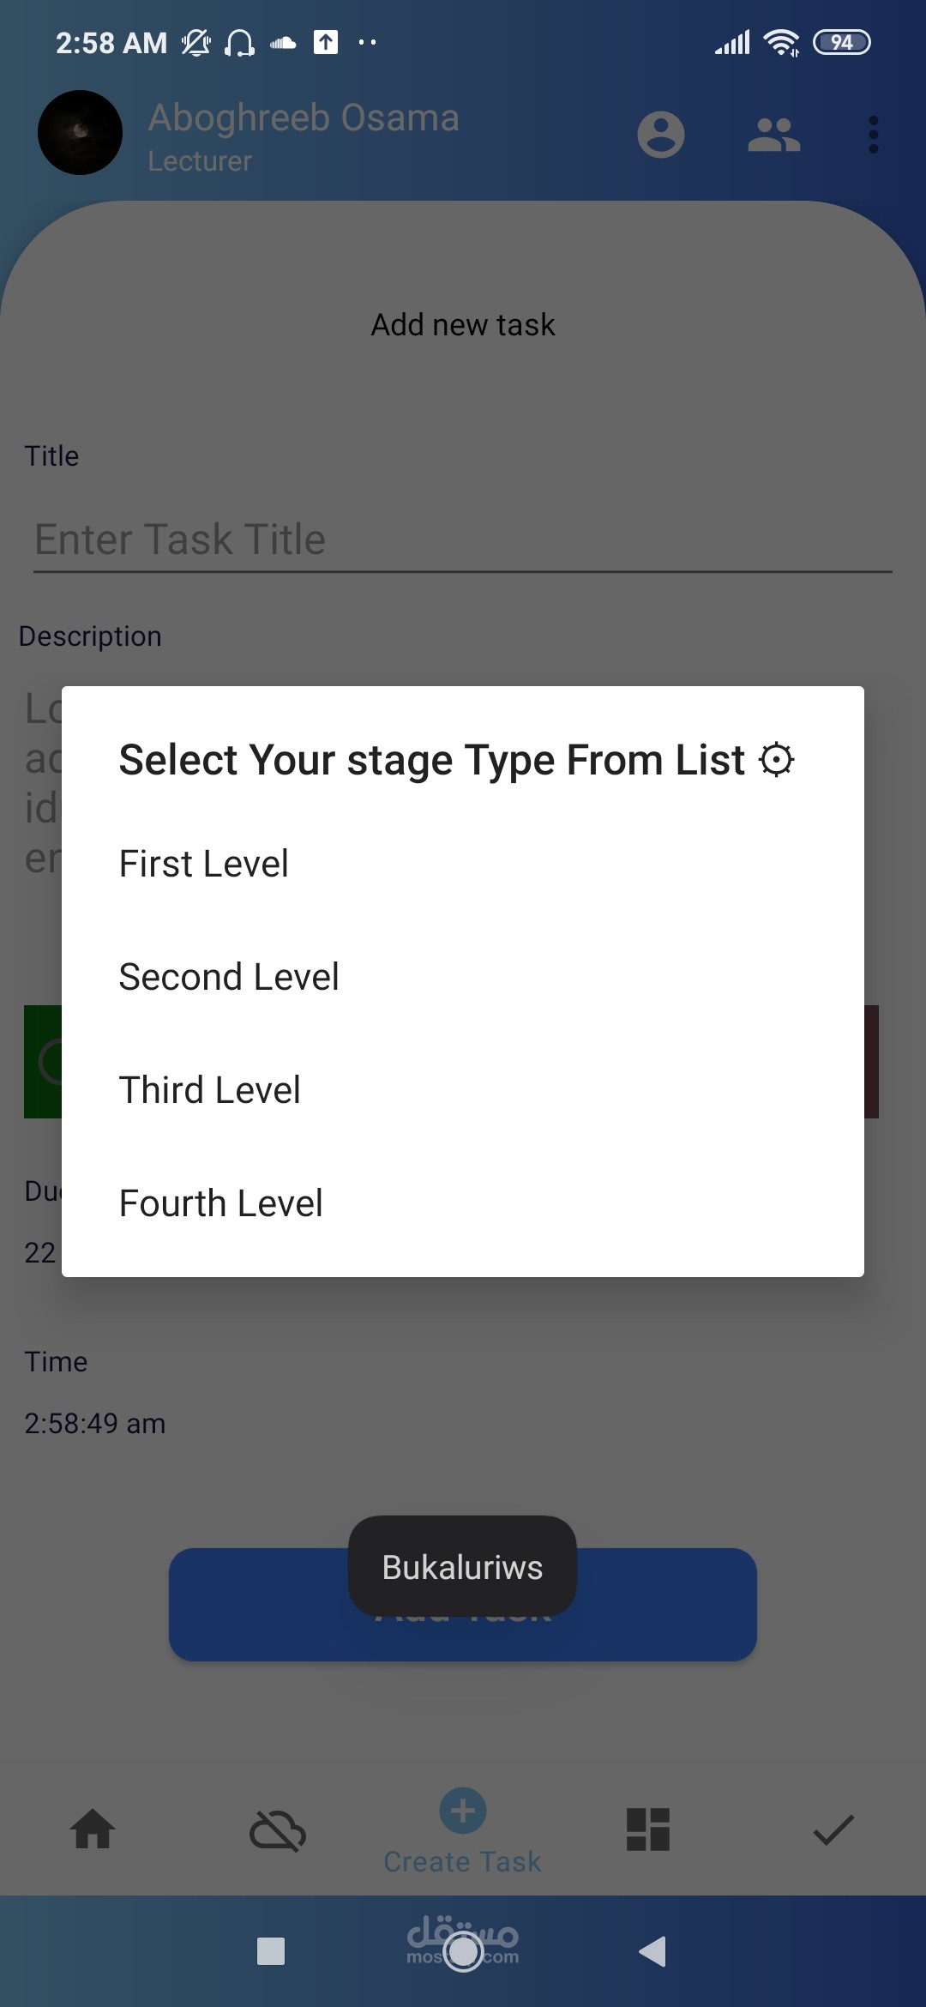Viewport: 926px width, 2007px height.
Task: Tap the home icon in bottom bar
Action: [x=93, y=1829]
